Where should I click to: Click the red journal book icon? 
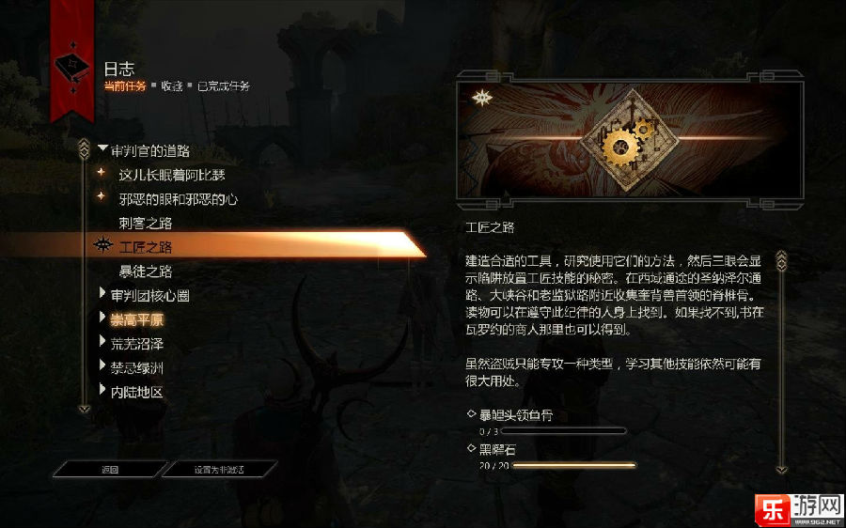point(72,69)
